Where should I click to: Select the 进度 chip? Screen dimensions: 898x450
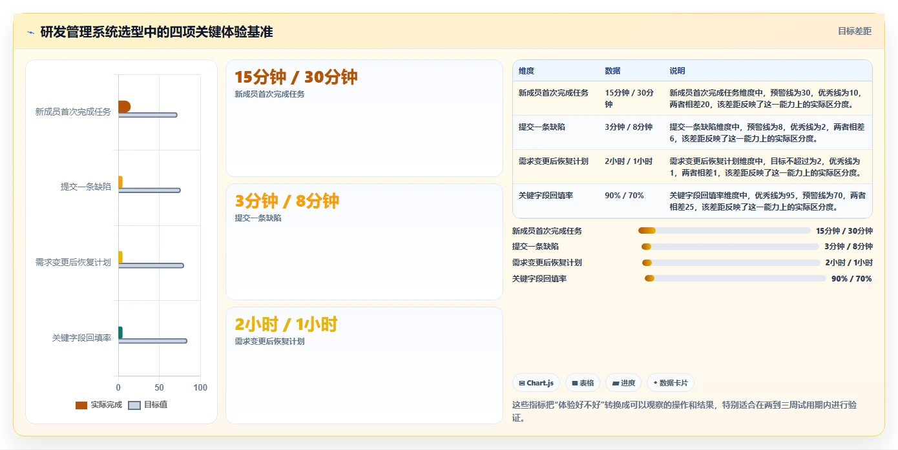[623, 383]
